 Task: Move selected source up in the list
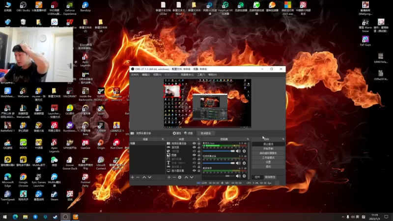(186, 177)
